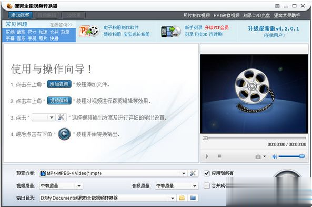Open the 电子相册制作软件 link
This screenshot has height=207, width=312.
(x=121, y=28)
